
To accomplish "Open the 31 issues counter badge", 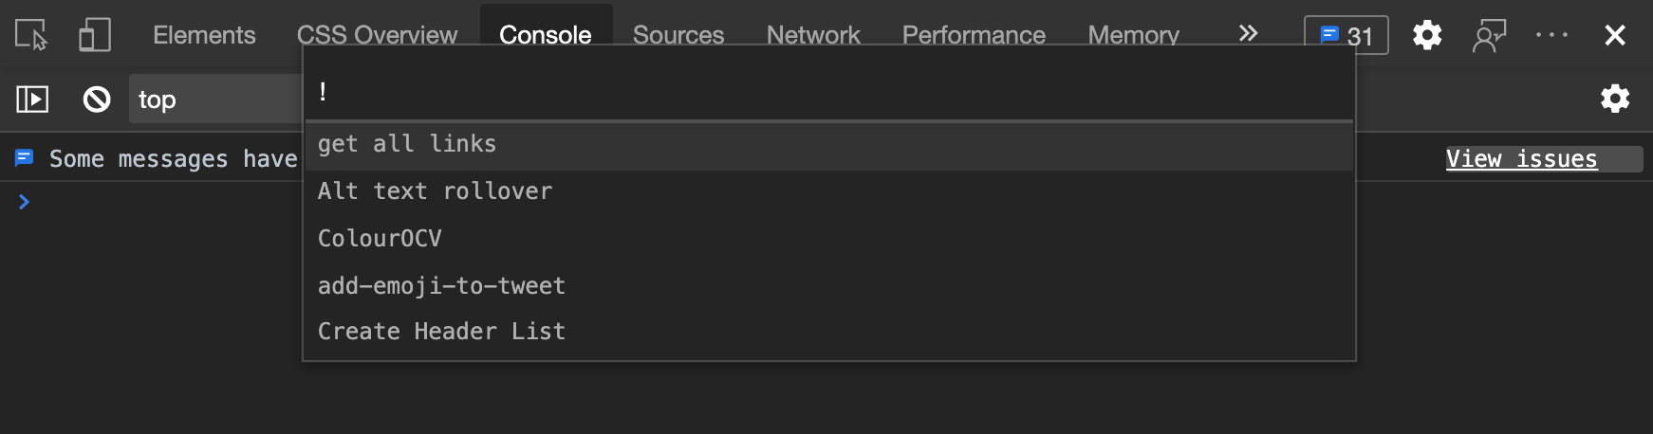I will point(1347,35).
